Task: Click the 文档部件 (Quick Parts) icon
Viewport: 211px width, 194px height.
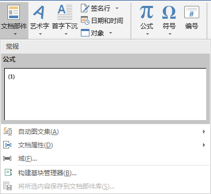Action: tap(14, 12)
